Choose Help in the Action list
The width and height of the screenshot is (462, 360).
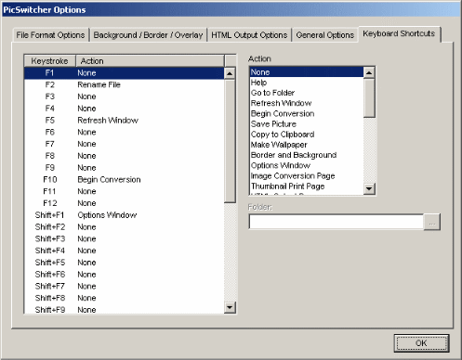pyautogui.click(x=307, y=83)
